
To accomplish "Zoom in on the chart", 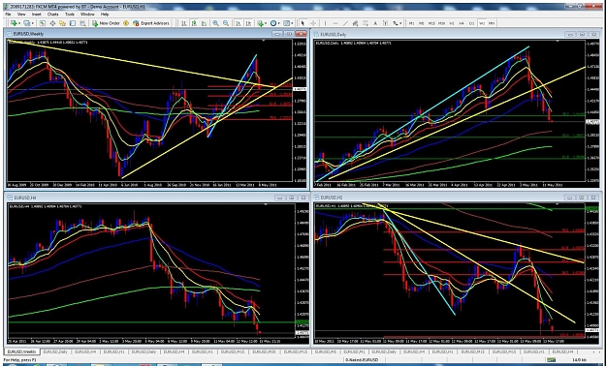I will [x=215, y=23].
